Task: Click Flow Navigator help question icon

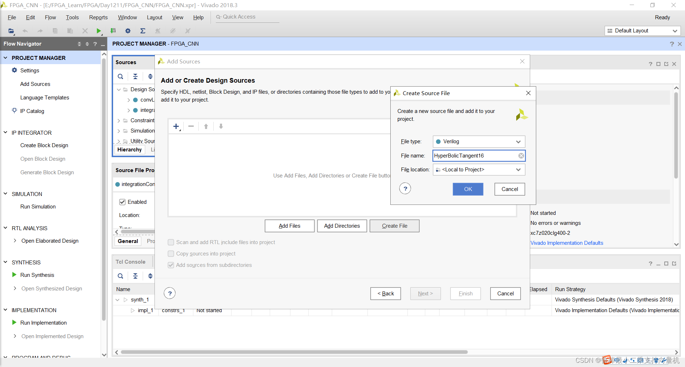Action: (x=95, y=44)
